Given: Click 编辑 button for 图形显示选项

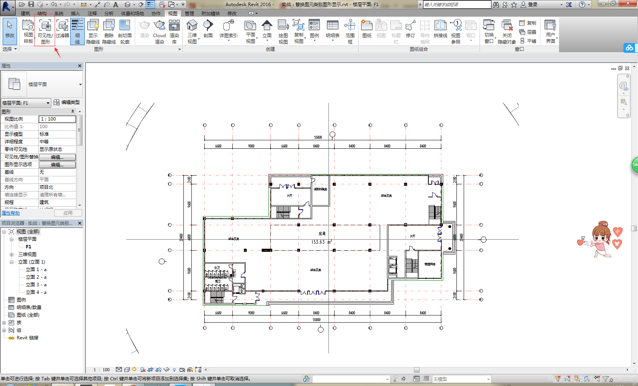Looking at the screenshot, I should pos(57,165).
